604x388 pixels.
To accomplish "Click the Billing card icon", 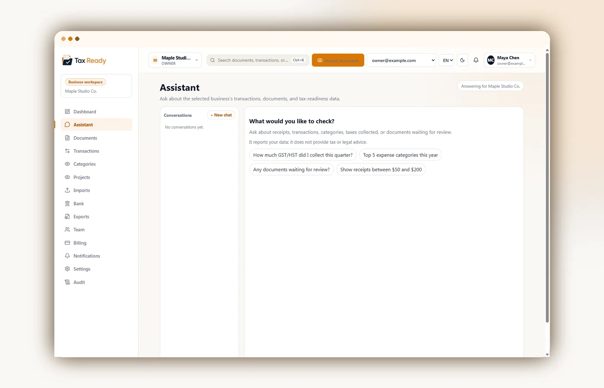I will [67, 243].
